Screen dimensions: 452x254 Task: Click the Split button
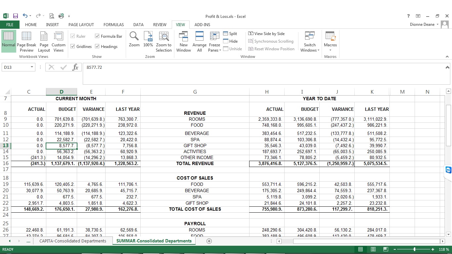(230, 34)
